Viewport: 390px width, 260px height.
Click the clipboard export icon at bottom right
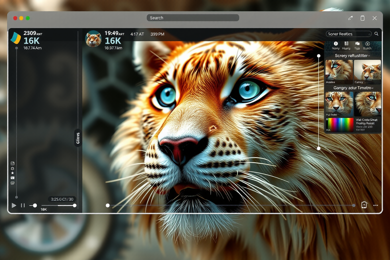pyautogui.click(x=364, y=205)
